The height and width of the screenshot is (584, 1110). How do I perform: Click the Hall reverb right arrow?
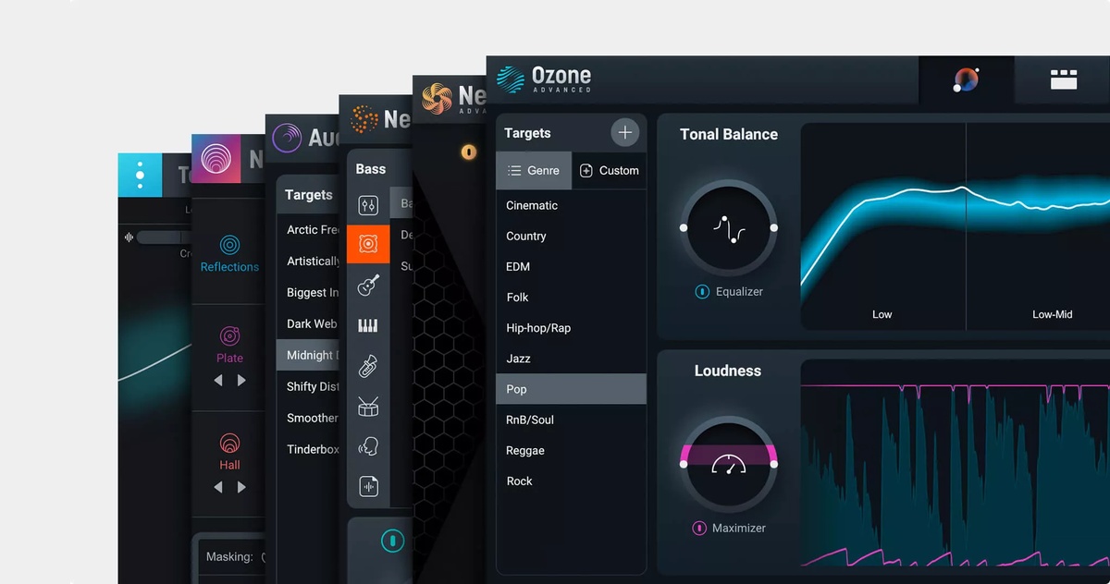point(241,487)
